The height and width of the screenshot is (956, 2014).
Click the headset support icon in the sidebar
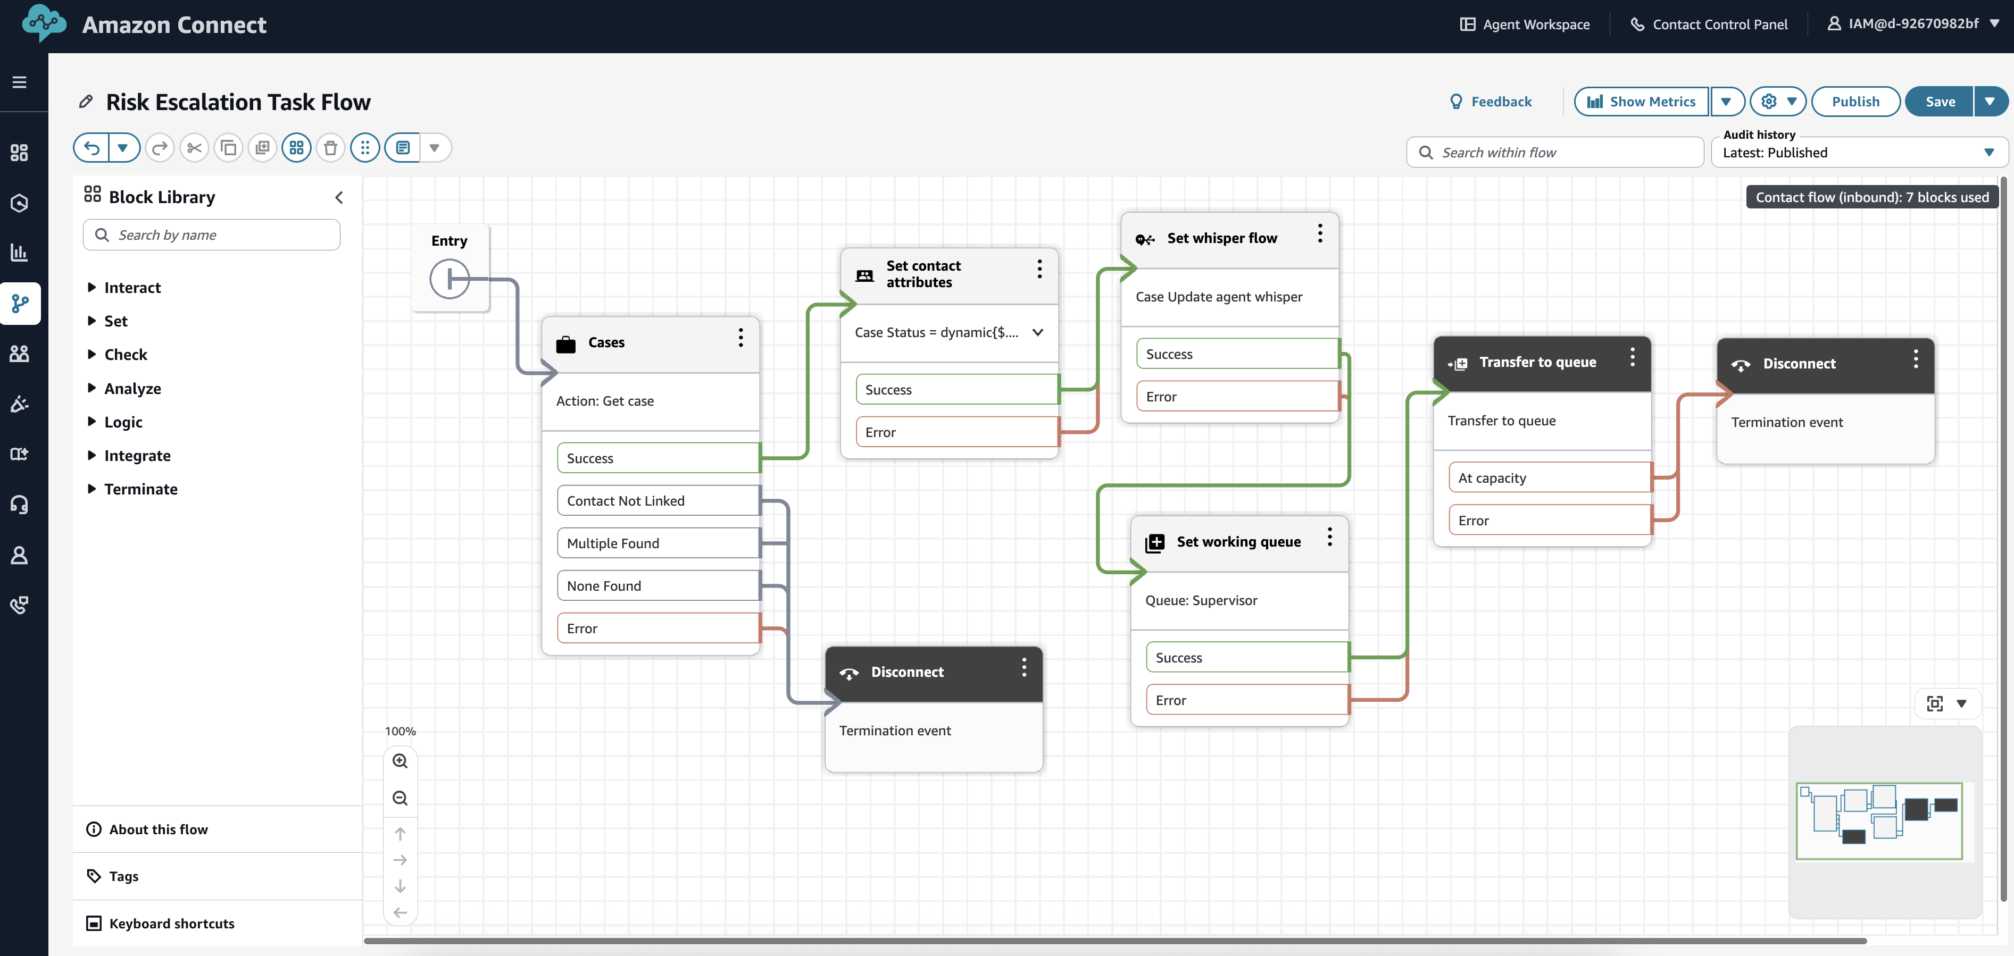pos(20,504)
